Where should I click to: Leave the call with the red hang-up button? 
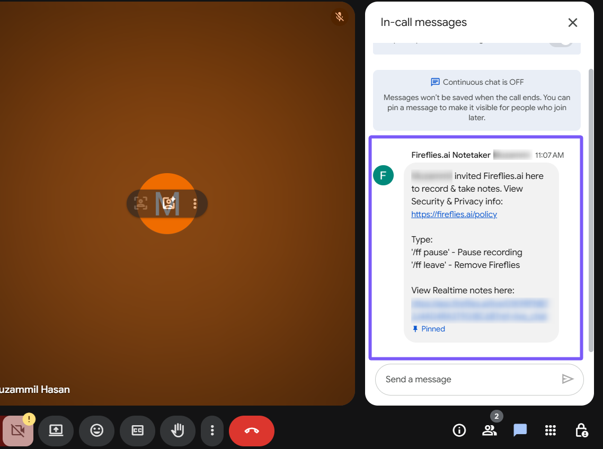coord(252,430)
